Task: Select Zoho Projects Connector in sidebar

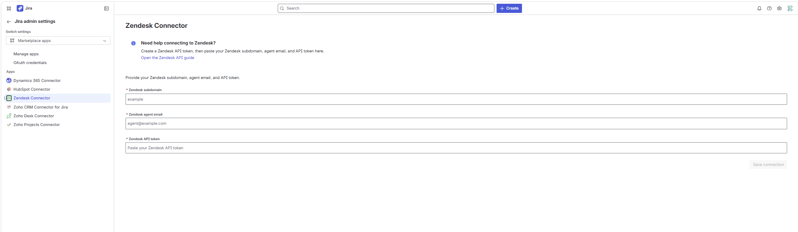Action: point(37,125)
